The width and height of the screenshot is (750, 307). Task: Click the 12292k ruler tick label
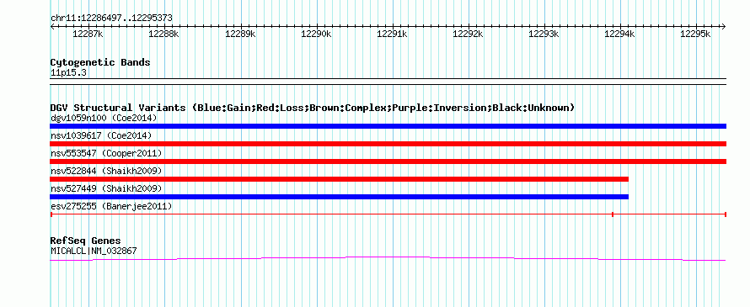point(468,34)
